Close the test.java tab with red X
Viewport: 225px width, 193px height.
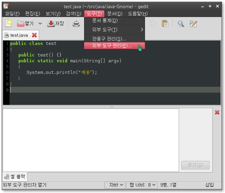(34, 35)
